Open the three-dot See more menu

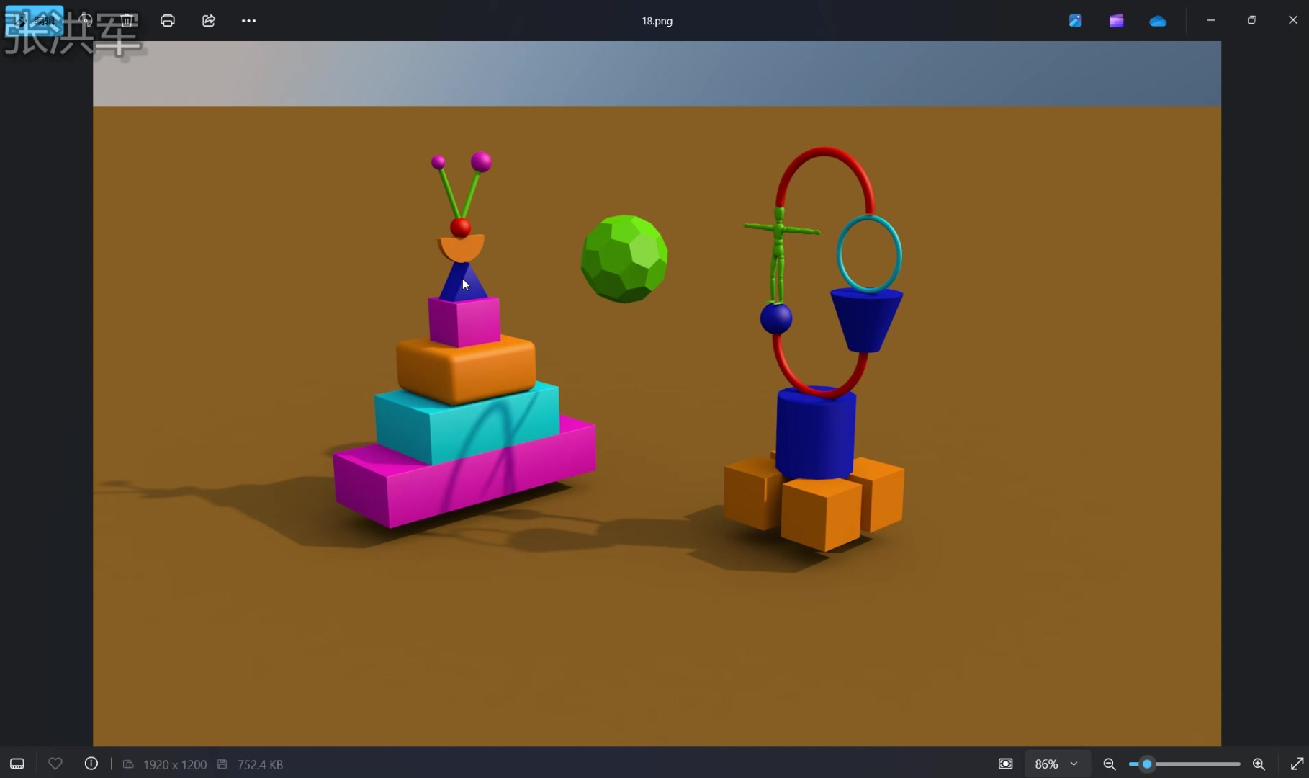pyautogui.click(x=249, y=20)
